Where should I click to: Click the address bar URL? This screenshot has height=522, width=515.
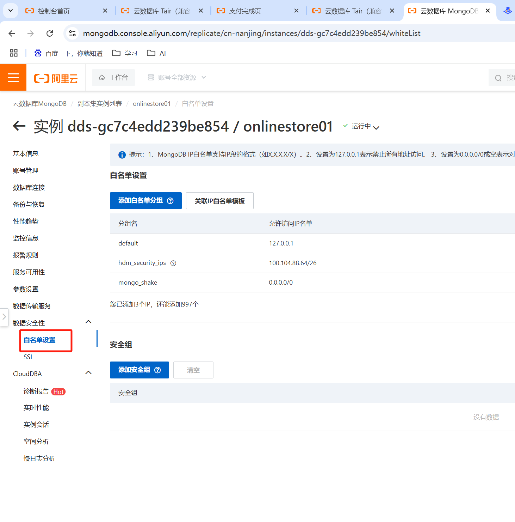click(x=252, y=34)
